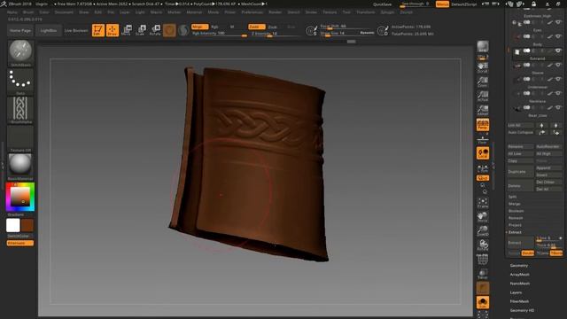The height and width of the screenshot is (319, 567).
Task: Toggle Local symmetry button
Action: pos(483,153)
